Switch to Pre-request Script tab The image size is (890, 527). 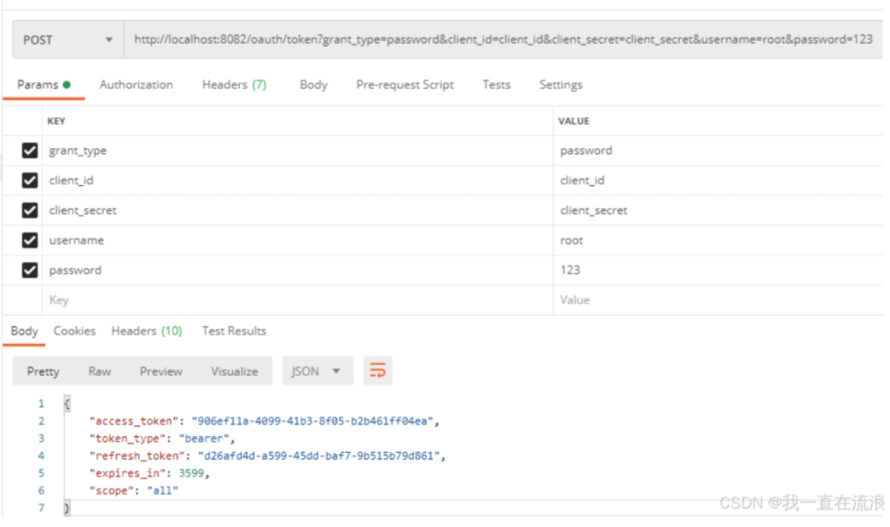(x=405, y=84)
